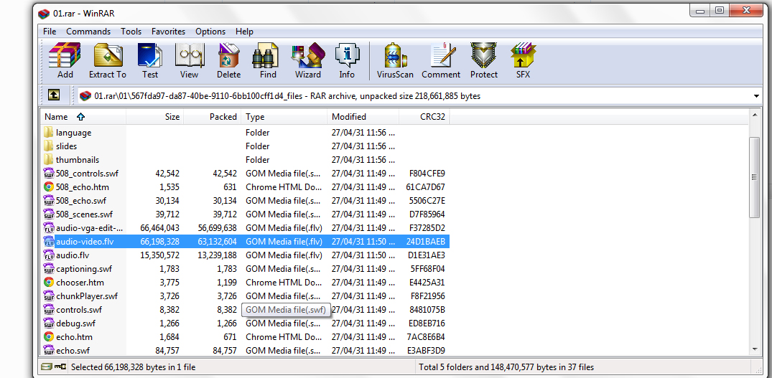The image size is (772, 378).
Task: Open the Options menu
Action: pos(210,32)
